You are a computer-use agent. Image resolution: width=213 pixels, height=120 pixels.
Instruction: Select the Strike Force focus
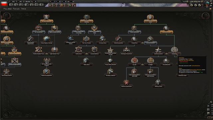point(79,51)
